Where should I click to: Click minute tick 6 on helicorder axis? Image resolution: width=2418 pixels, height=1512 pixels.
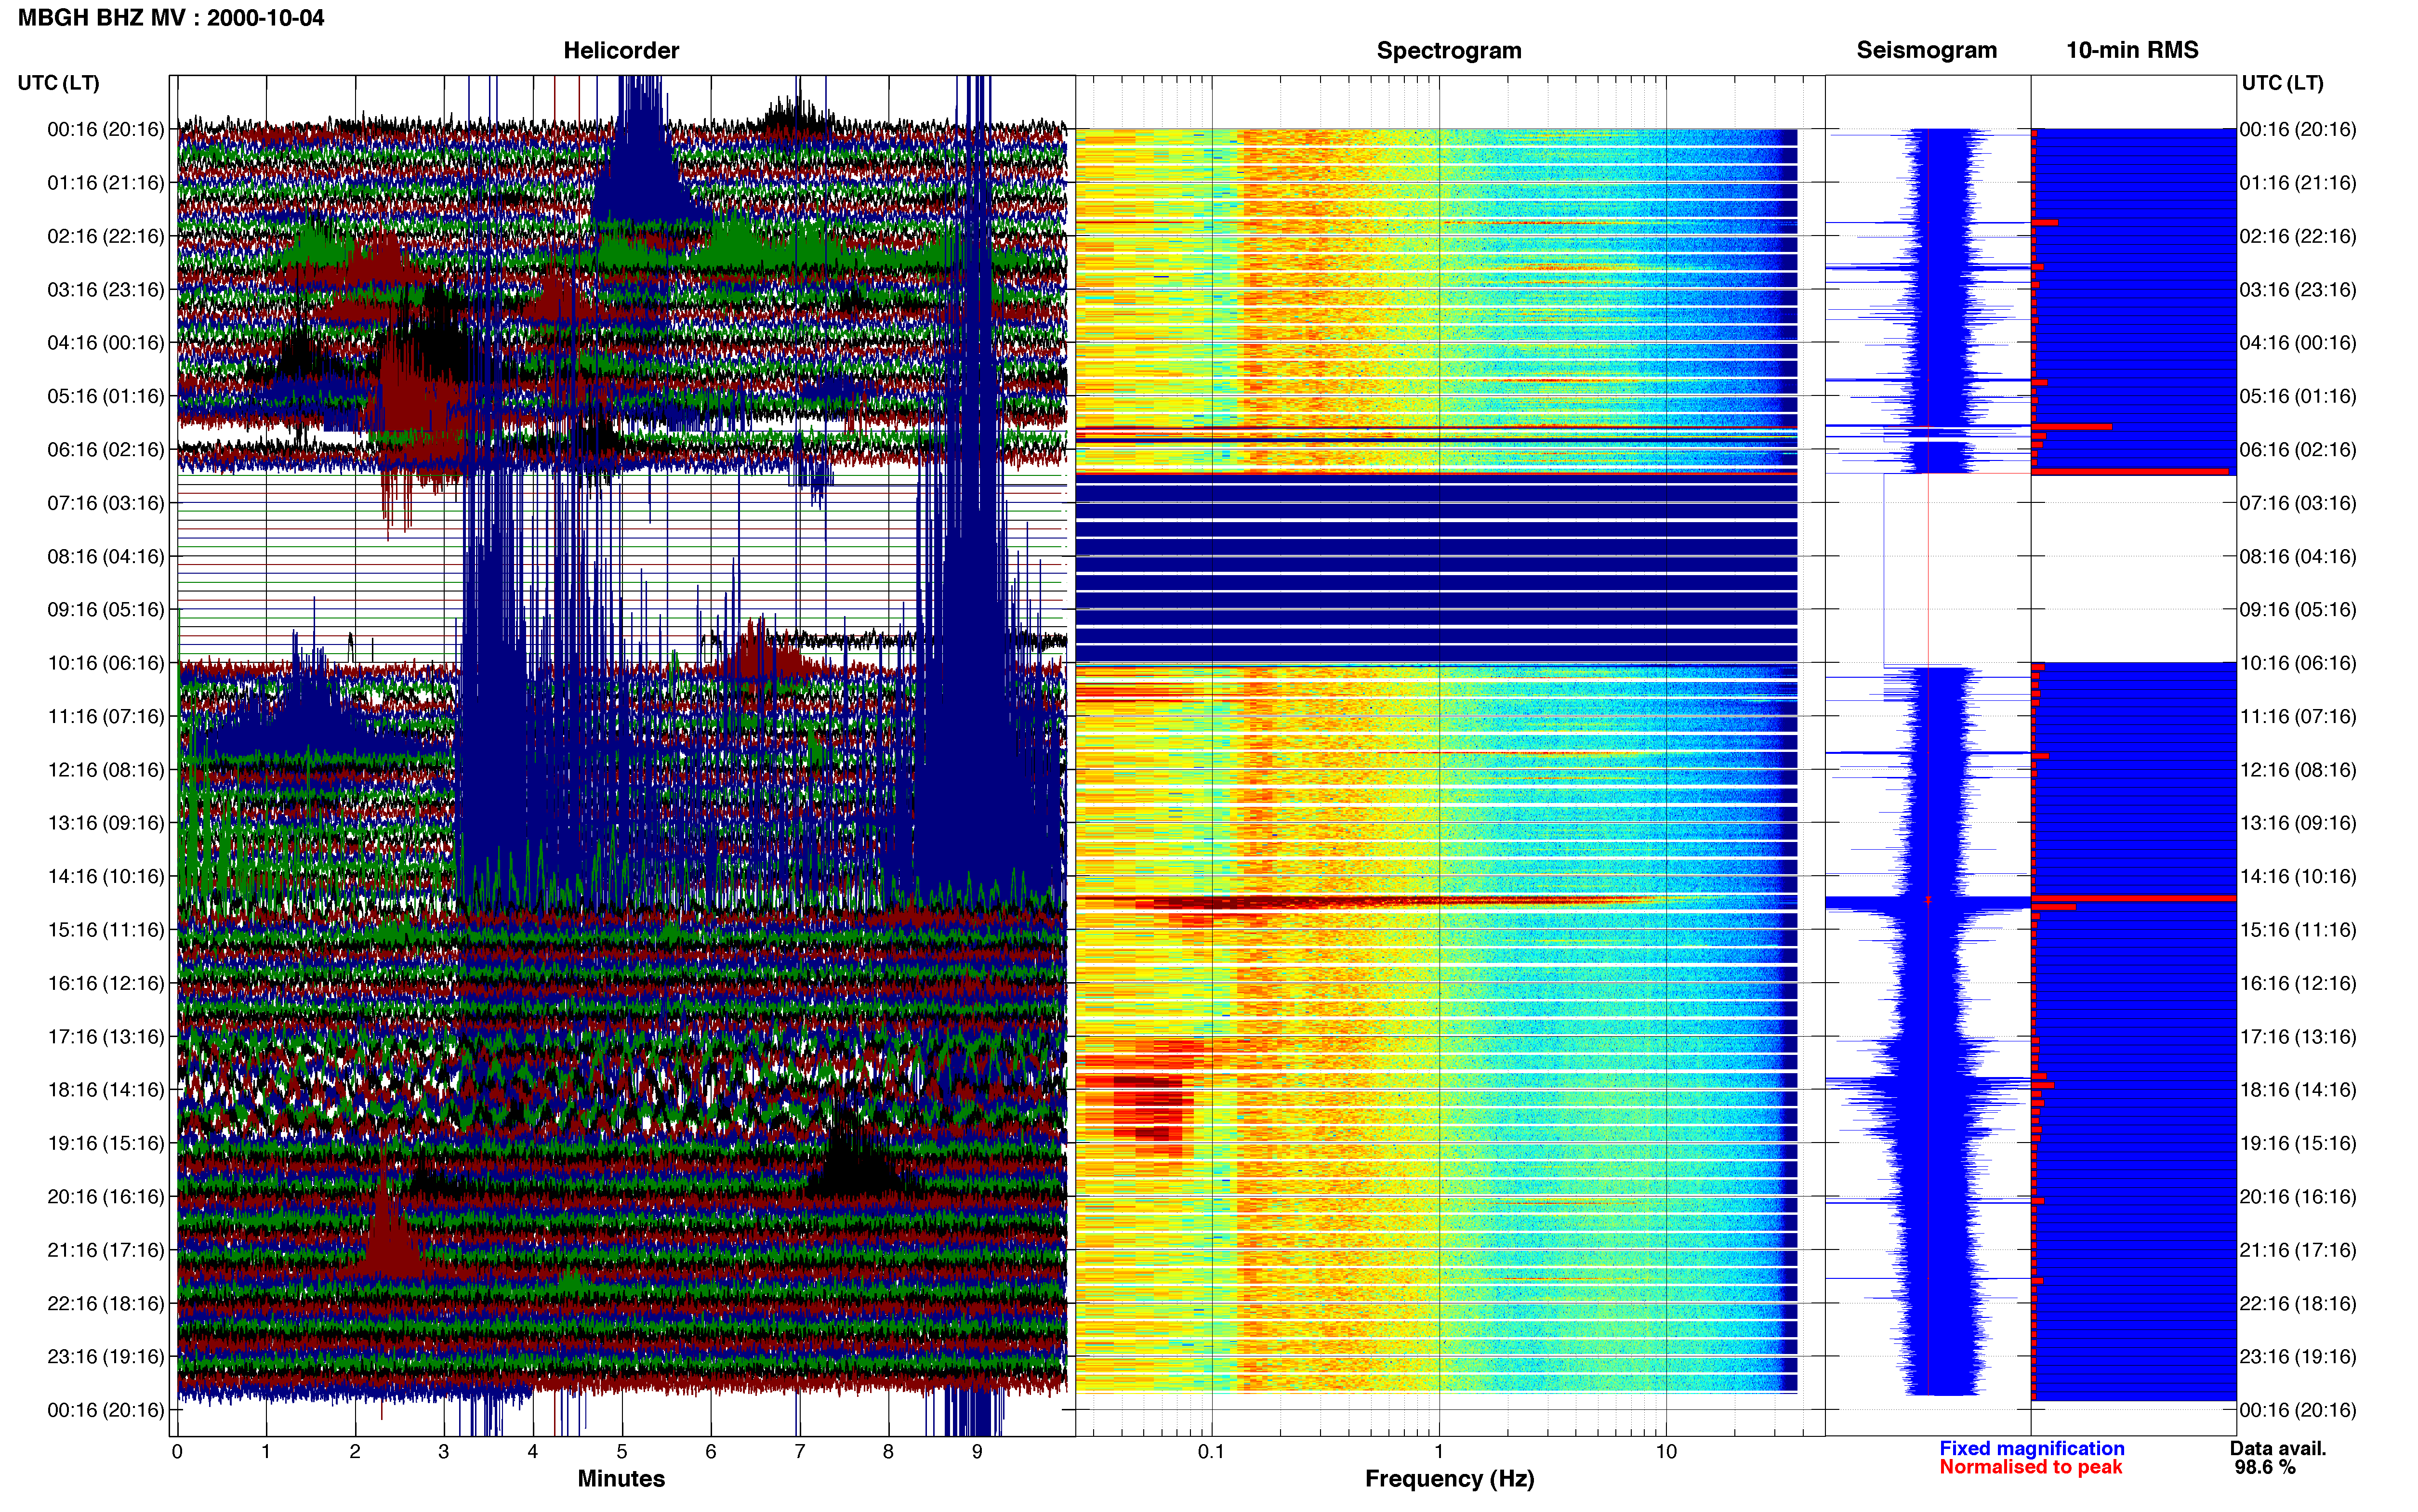[x=711, y=1452]
